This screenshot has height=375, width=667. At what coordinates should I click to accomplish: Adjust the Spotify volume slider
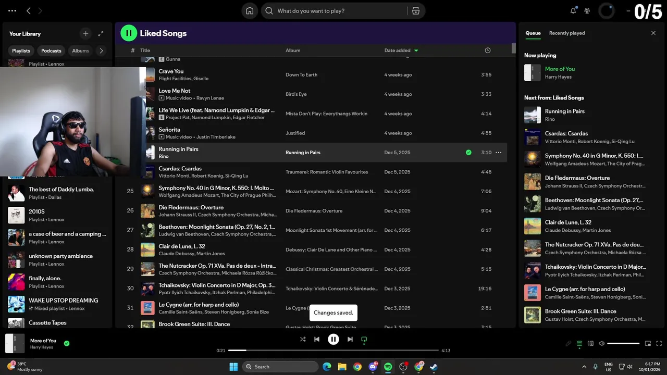pos(623,343)
